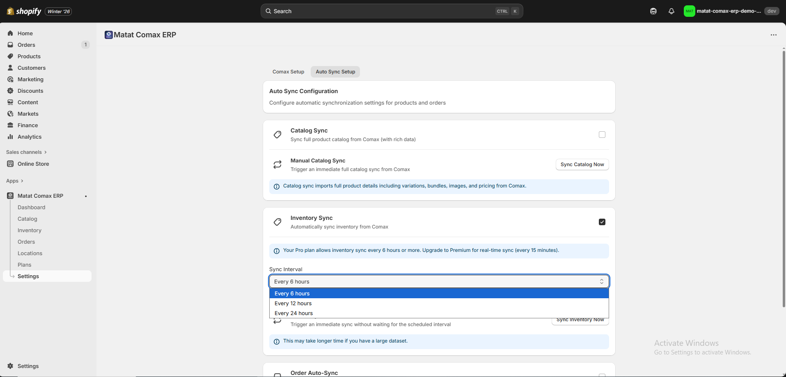
Task: Click the Shopify logo
Action: [x=24, y=11]
